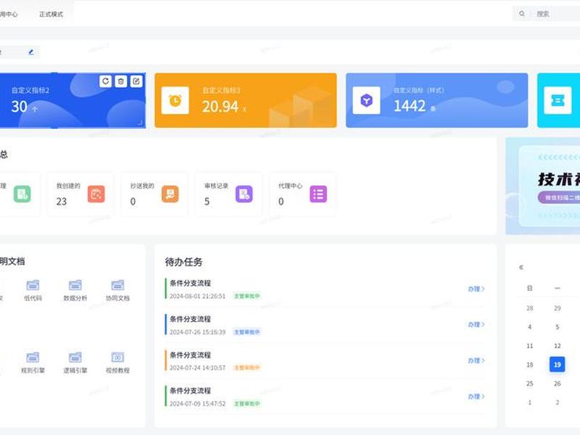Click the 1442 value on blue indicator card
Viewport: 580px width, 435px height.
pos(410,106)
